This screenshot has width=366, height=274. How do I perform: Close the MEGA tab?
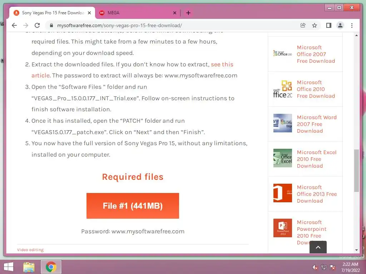tap(174, 13)
